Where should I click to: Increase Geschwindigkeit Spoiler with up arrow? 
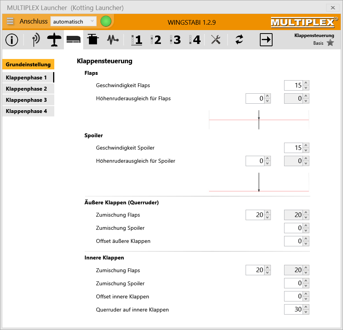[x=306, y=145]
